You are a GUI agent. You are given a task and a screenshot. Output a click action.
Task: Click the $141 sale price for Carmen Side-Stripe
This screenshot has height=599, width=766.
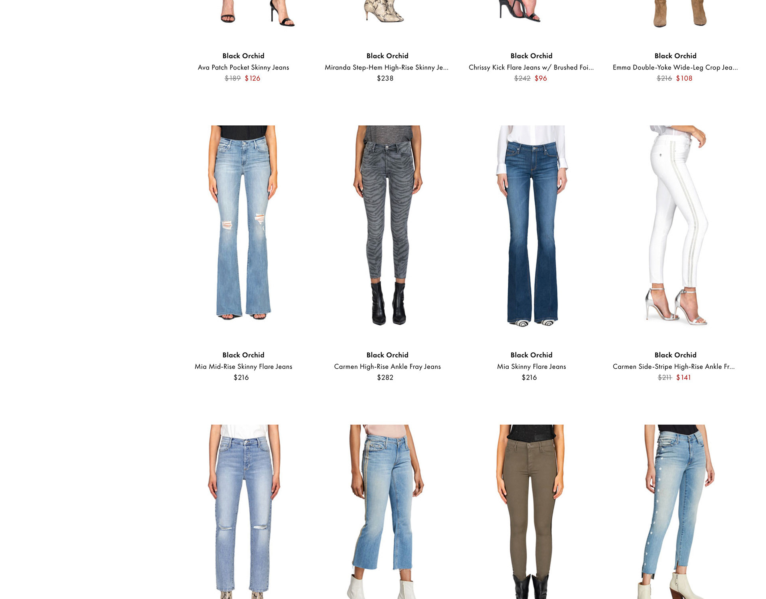683,377
